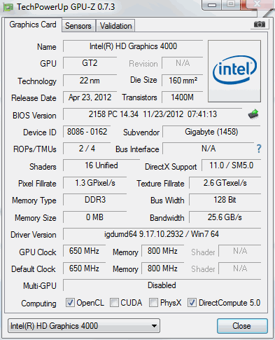
Task: Switch to the Sensors tab
Action: click(78, 26)
